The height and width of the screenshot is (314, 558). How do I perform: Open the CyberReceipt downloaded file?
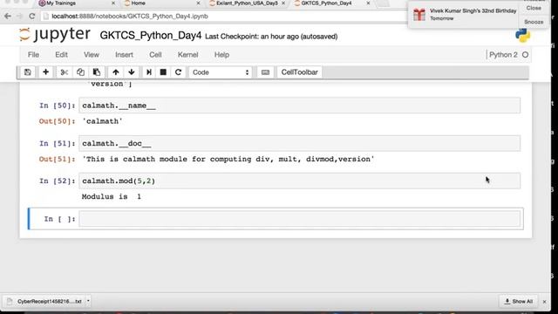pos(45,301)
